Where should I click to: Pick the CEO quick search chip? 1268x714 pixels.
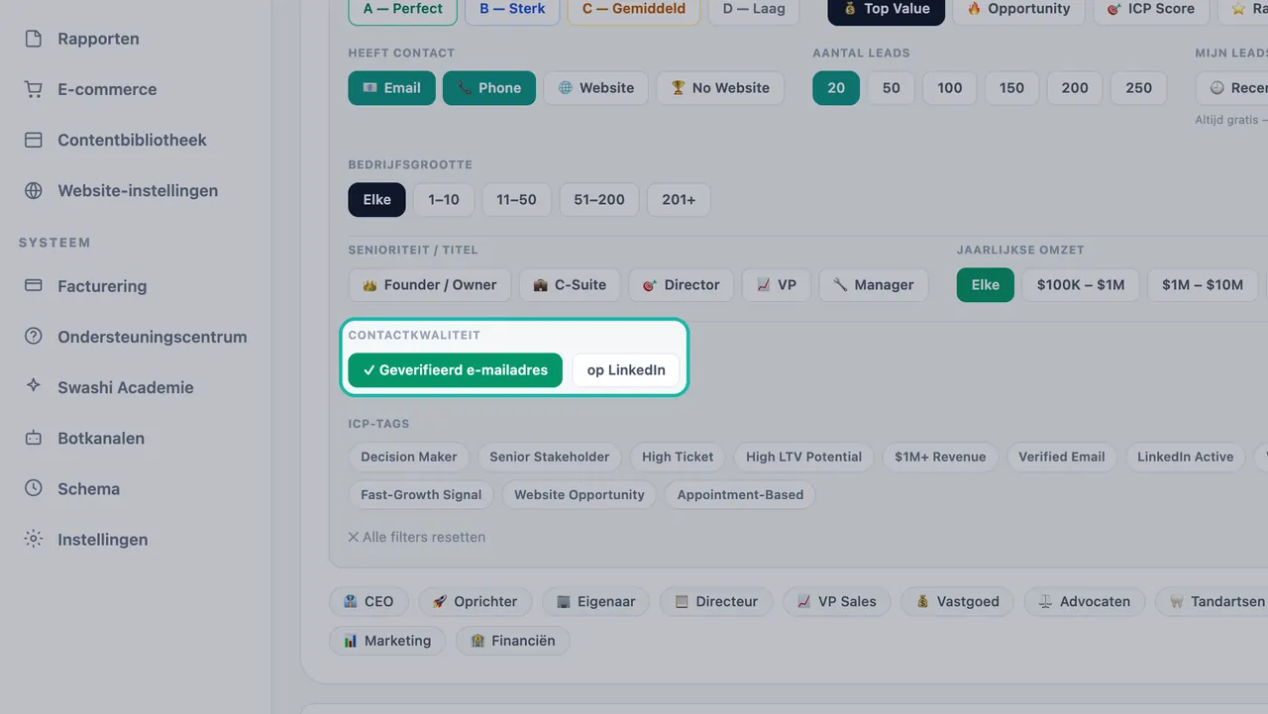[x=369, y=602]
